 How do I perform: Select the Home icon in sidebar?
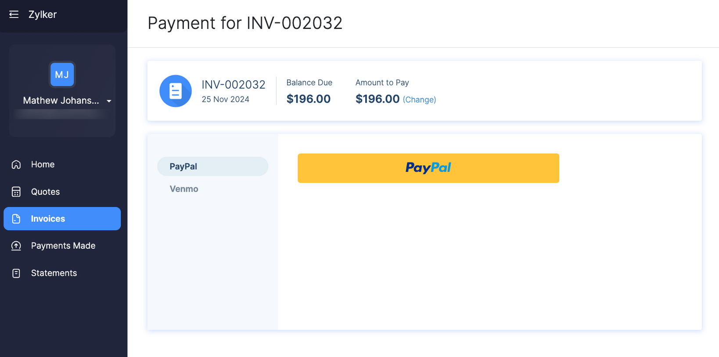[16, 164]
